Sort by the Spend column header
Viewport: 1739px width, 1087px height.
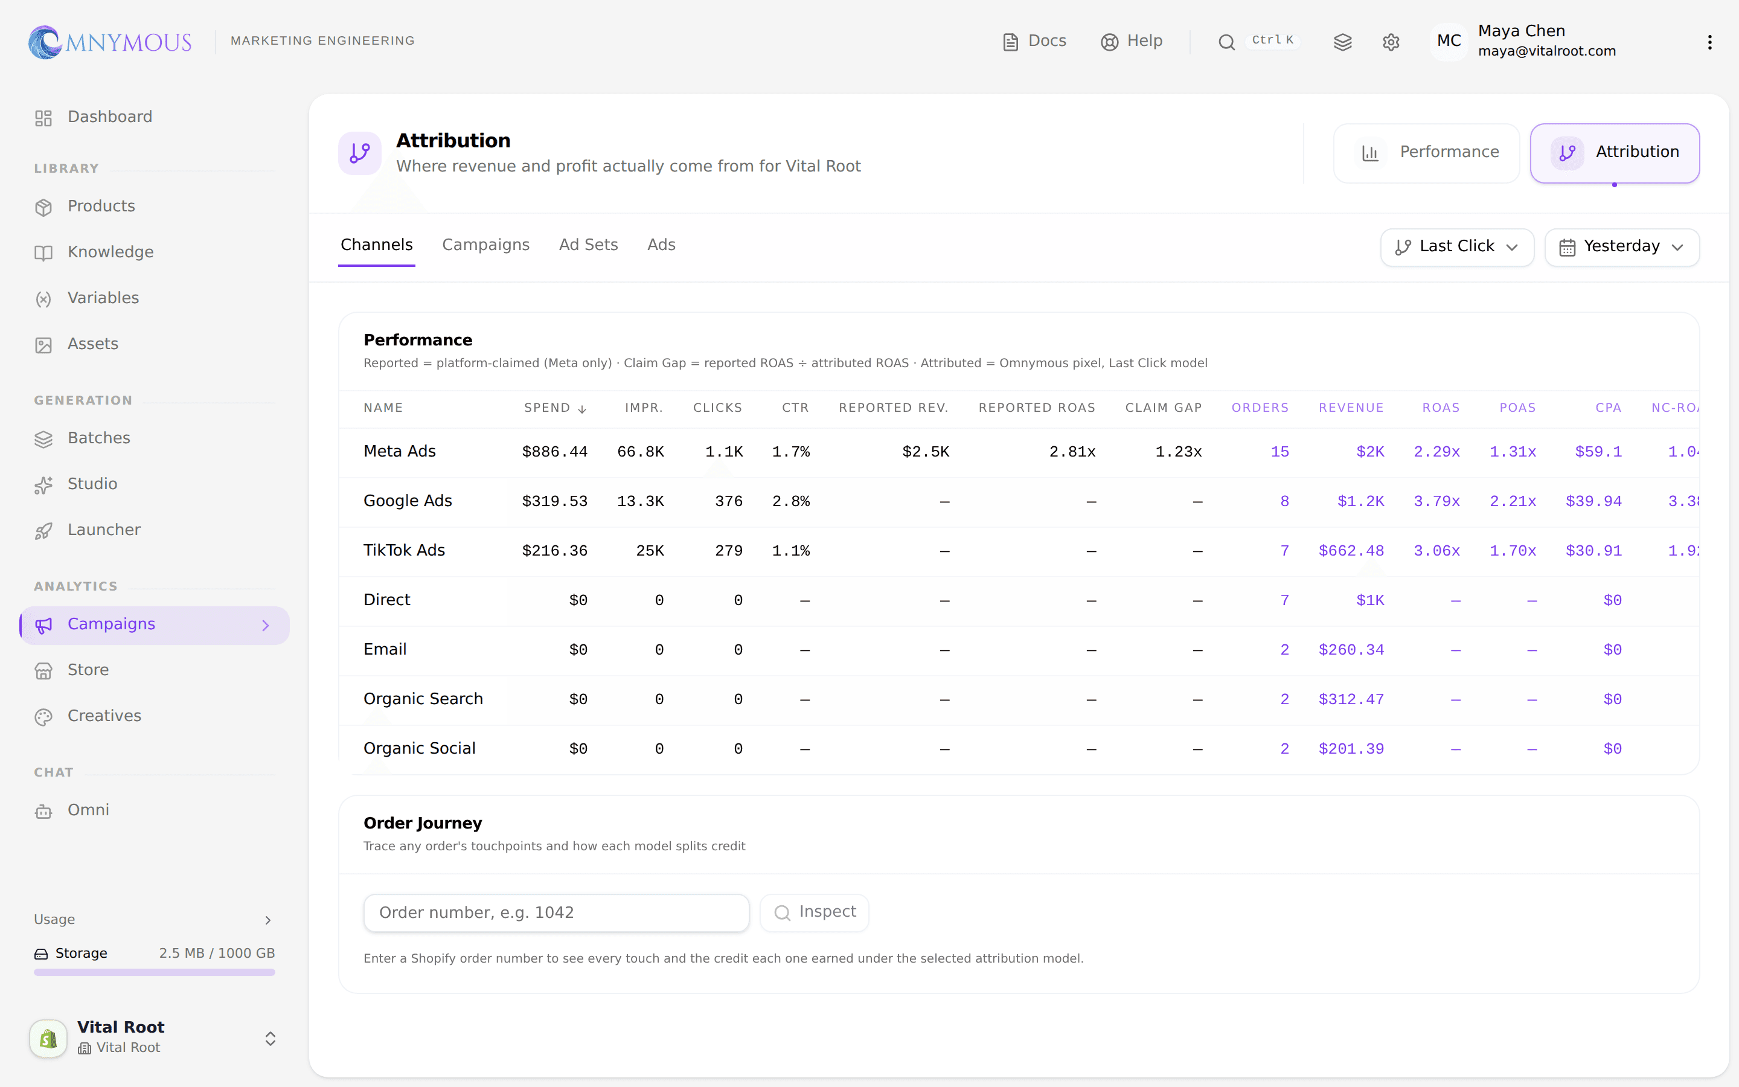point(555,408)
